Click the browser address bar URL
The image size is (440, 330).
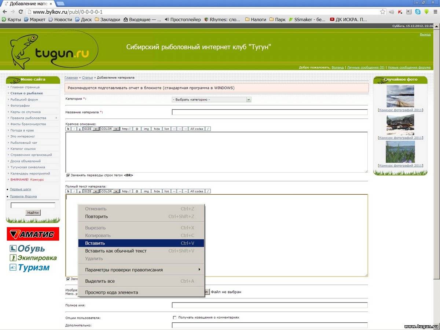(68, 12)
